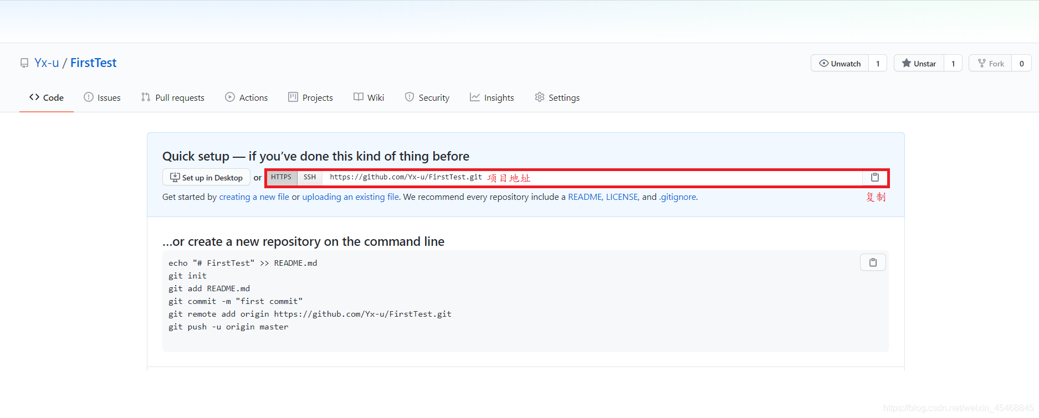The image size is (1039, 418).
Task: Open the Settings tab
Action: point(557,97)
